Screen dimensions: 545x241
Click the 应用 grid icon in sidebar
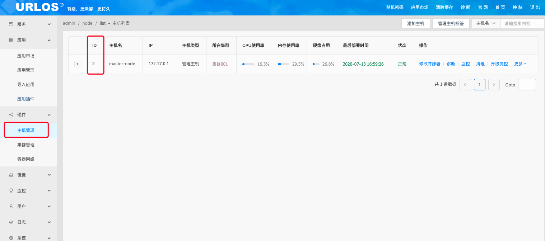point(11,40)
